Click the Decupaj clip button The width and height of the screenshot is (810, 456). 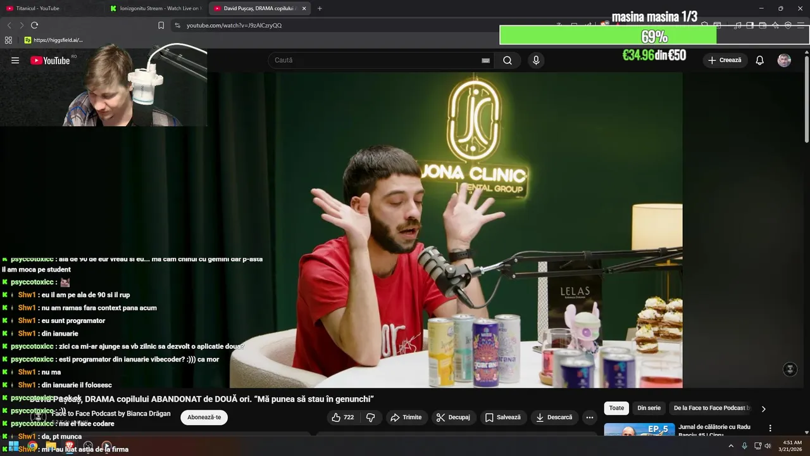point(452,417)
